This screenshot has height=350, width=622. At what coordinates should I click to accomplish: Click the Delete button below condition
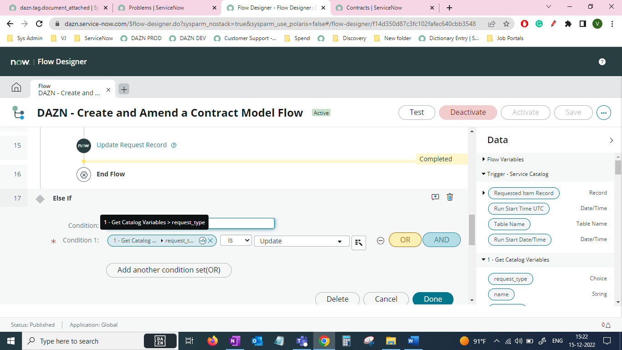tap(337, 299)
